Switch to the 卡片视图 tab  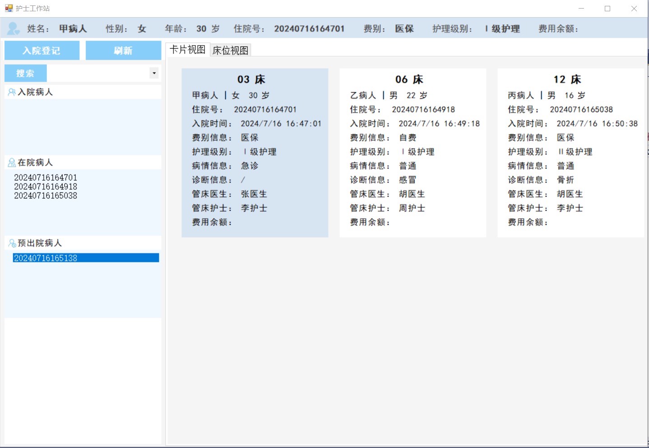point(187,50)
